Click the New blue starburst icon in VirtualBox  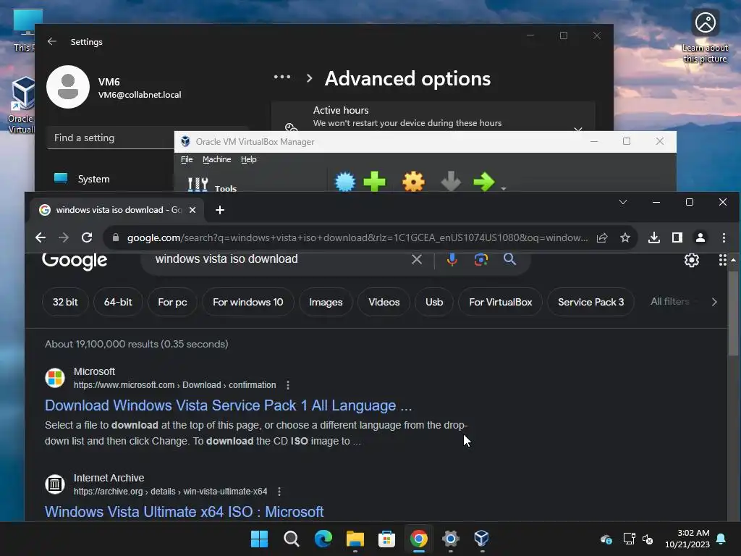point(345,182)
